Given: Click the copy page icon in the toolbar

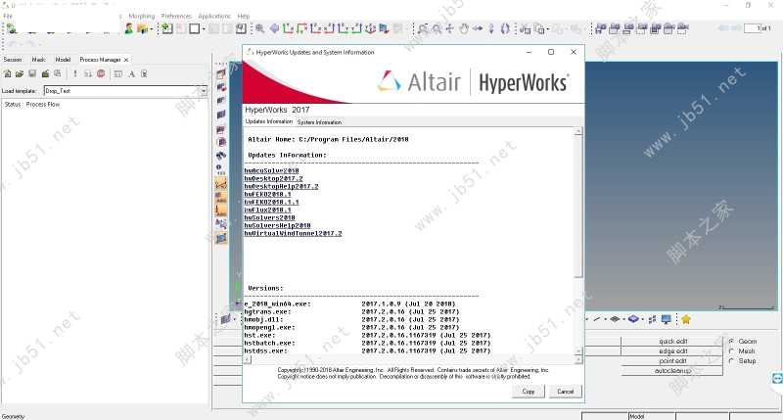Looking at the screenshot, I should point(539,29).
